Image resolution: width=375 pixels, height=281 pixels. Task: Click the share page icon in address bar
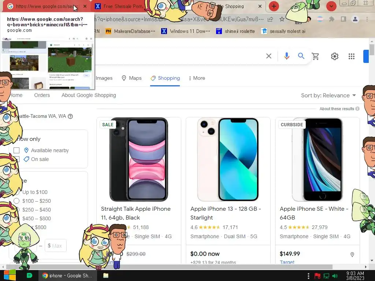point(270,19)
